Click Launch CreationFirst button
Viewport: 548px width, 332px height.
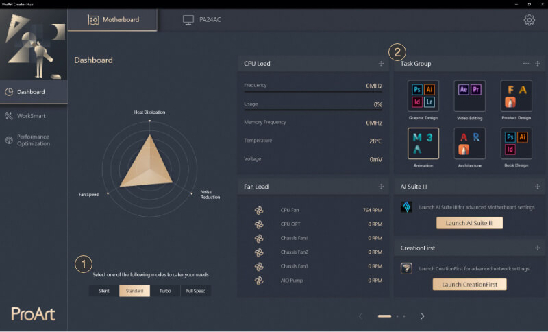(x=469, y=284)
